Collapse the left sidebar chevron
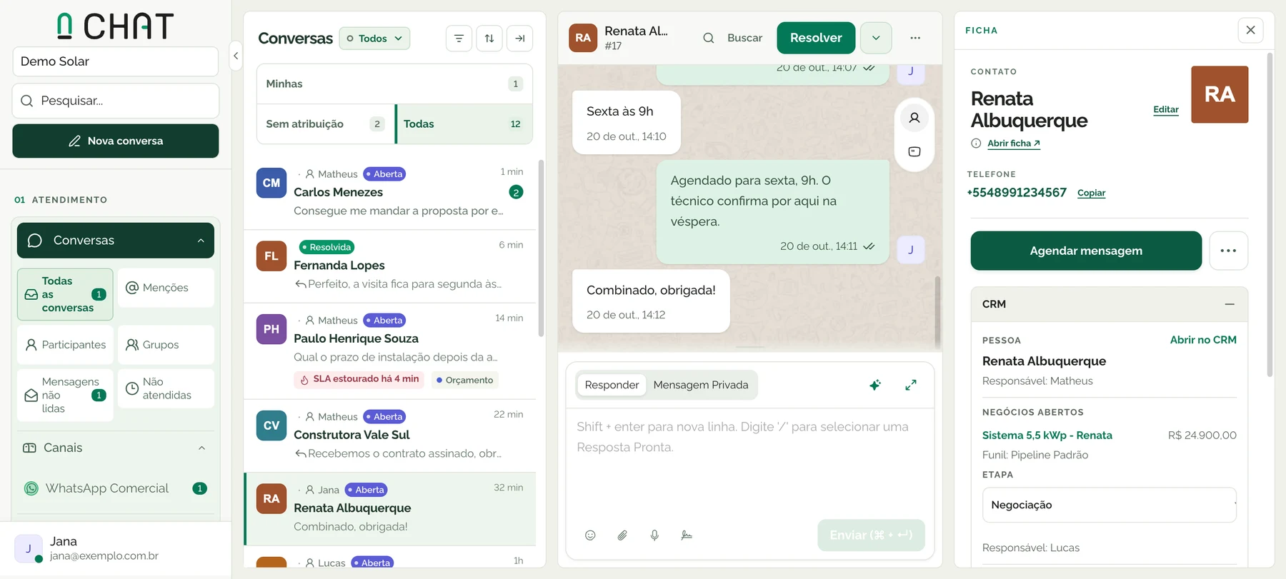Image resolution: width=1286 pixels, height=579 pixels. (236, 56)
